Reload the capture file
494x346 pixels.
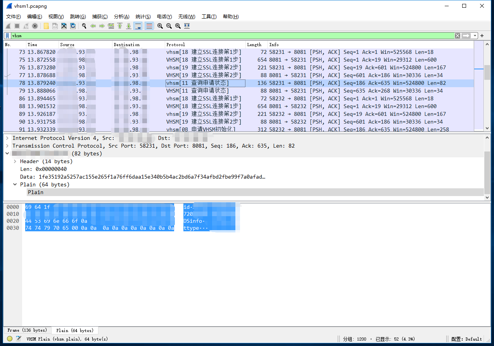click(73, 26)
